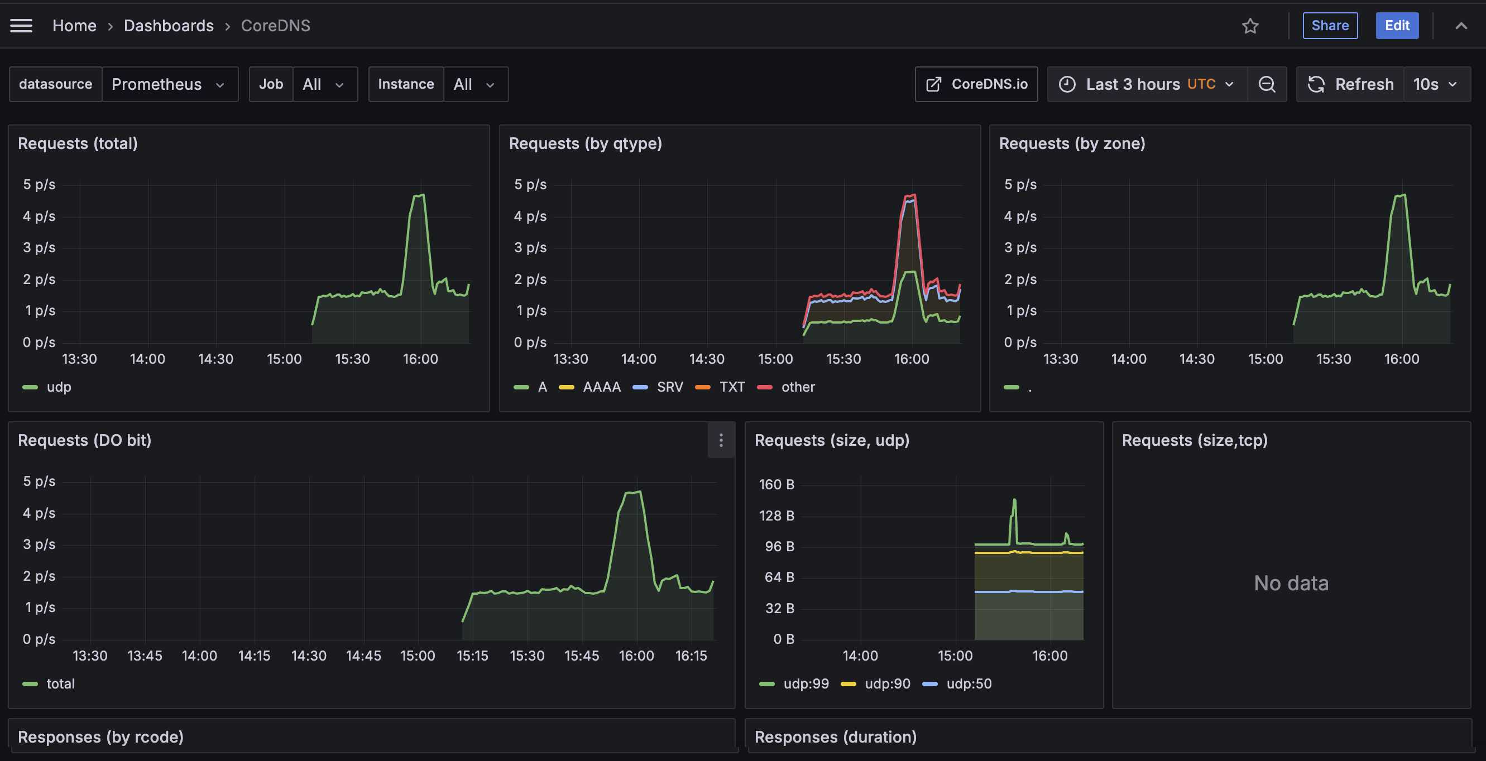Viewport: 1486px width, 761px height.
Task: Toggle the A series in qtype legend
Action: 542,387
